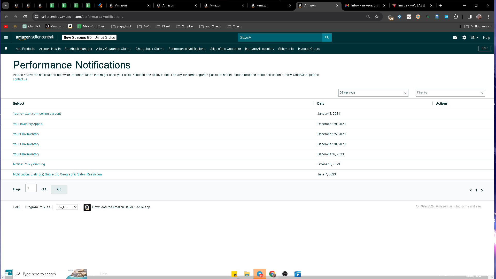Image resolution: width=496 pixels, height=279 pixels.
Task: Open the browser zoom magnifier icon
Action: click(x=368, y=17)
